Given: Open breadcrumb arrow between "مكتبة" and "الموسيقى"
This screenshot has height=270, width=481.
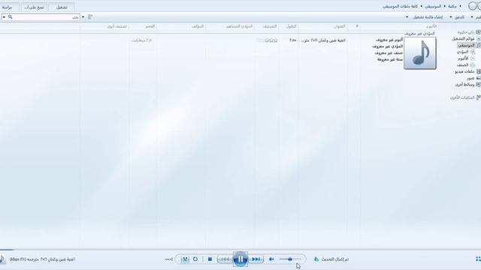Looking at the screenshot, I should pos(444,6).
